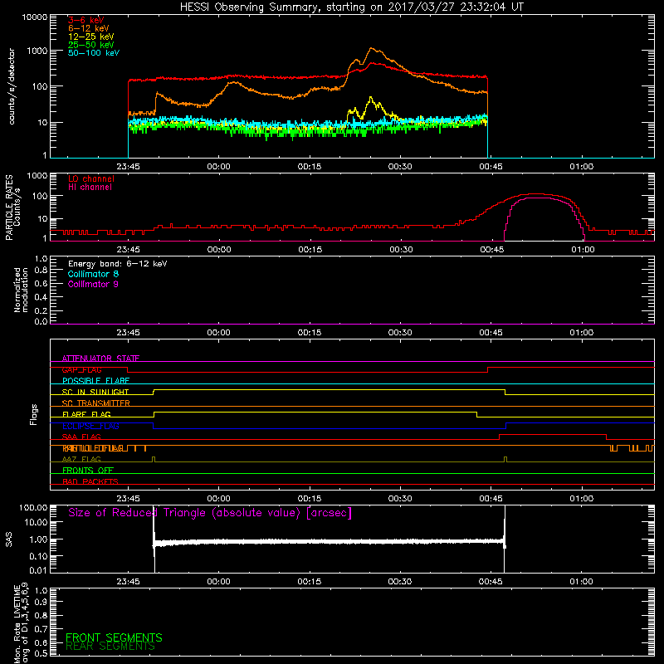Click the 0.01 tick on SAS axis
The width and height of the screenshot is (664, 664).
[x=38, y=570]
